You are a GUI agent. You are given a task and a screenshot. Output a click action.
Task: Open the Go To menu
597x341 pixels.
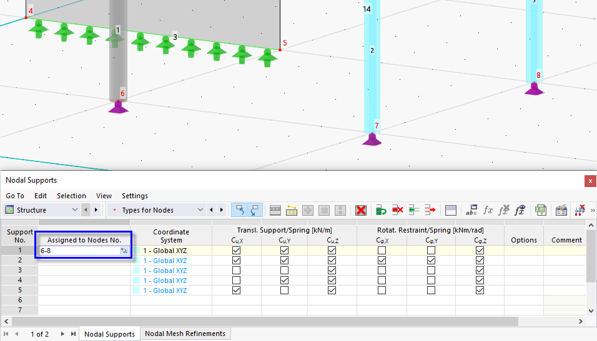click(15, 196)
